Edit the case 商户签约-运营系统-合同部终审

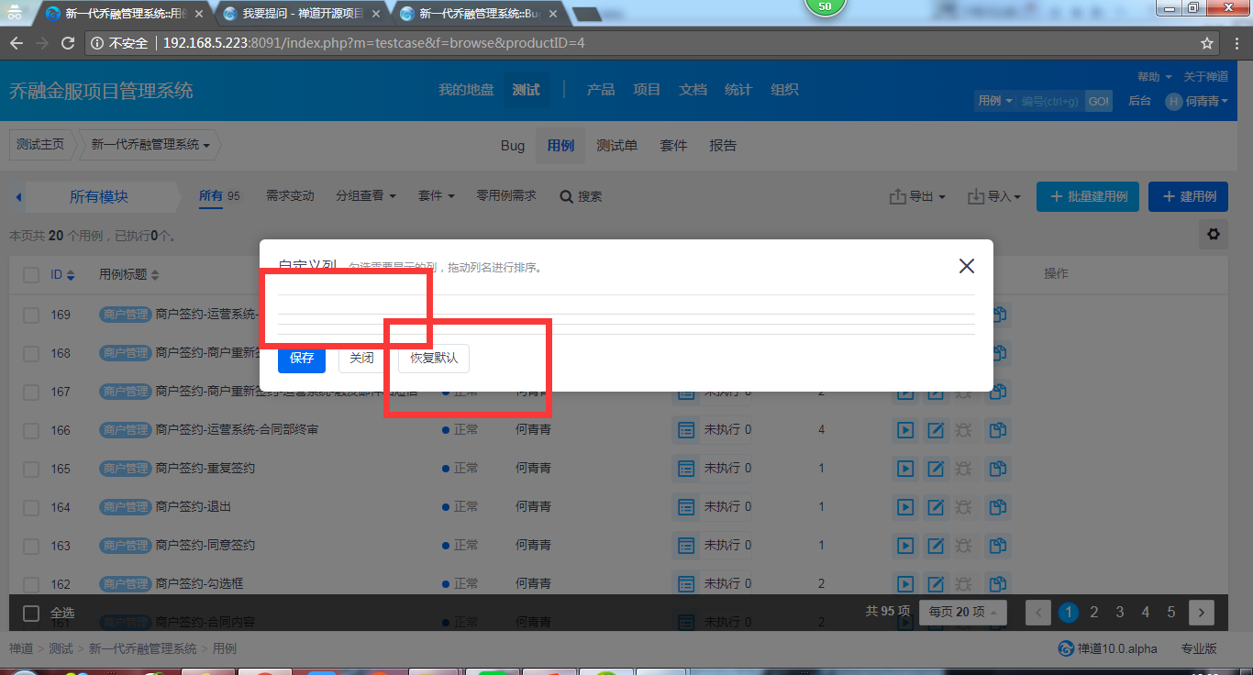click(x=936, y=430)
